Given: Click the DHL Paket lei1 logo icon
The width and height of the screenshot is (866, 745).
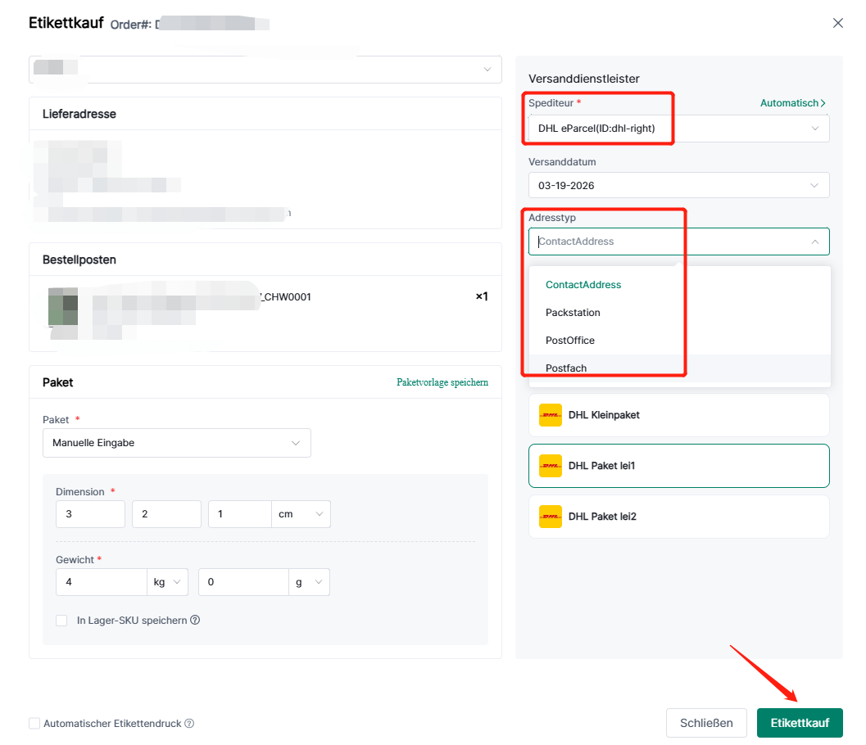Looking at the screenshot, I should click(550, 466).
